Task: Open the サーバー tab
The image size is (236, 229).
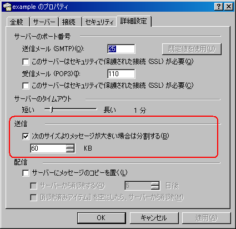Action: [x=44, y=22]
